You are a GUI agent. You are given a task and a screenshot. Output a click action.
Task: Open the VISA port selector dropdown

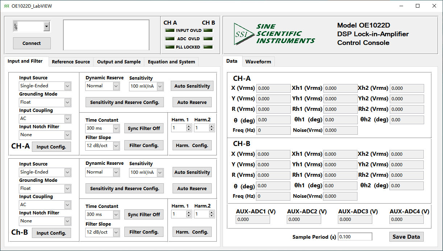(x=46, y=26)
